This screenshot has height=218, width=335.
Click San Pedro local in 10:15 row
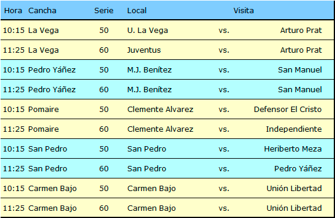146,149
